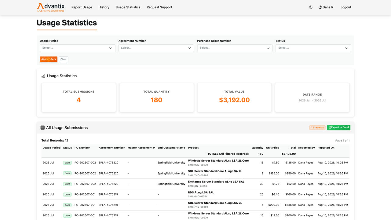
Task: Click the PO Number column header
Action: tap(82, 148)
